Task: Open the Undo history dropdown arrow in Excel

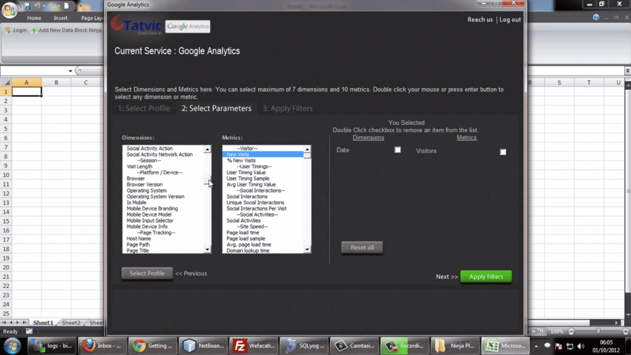Action: (x=43, y=6)
